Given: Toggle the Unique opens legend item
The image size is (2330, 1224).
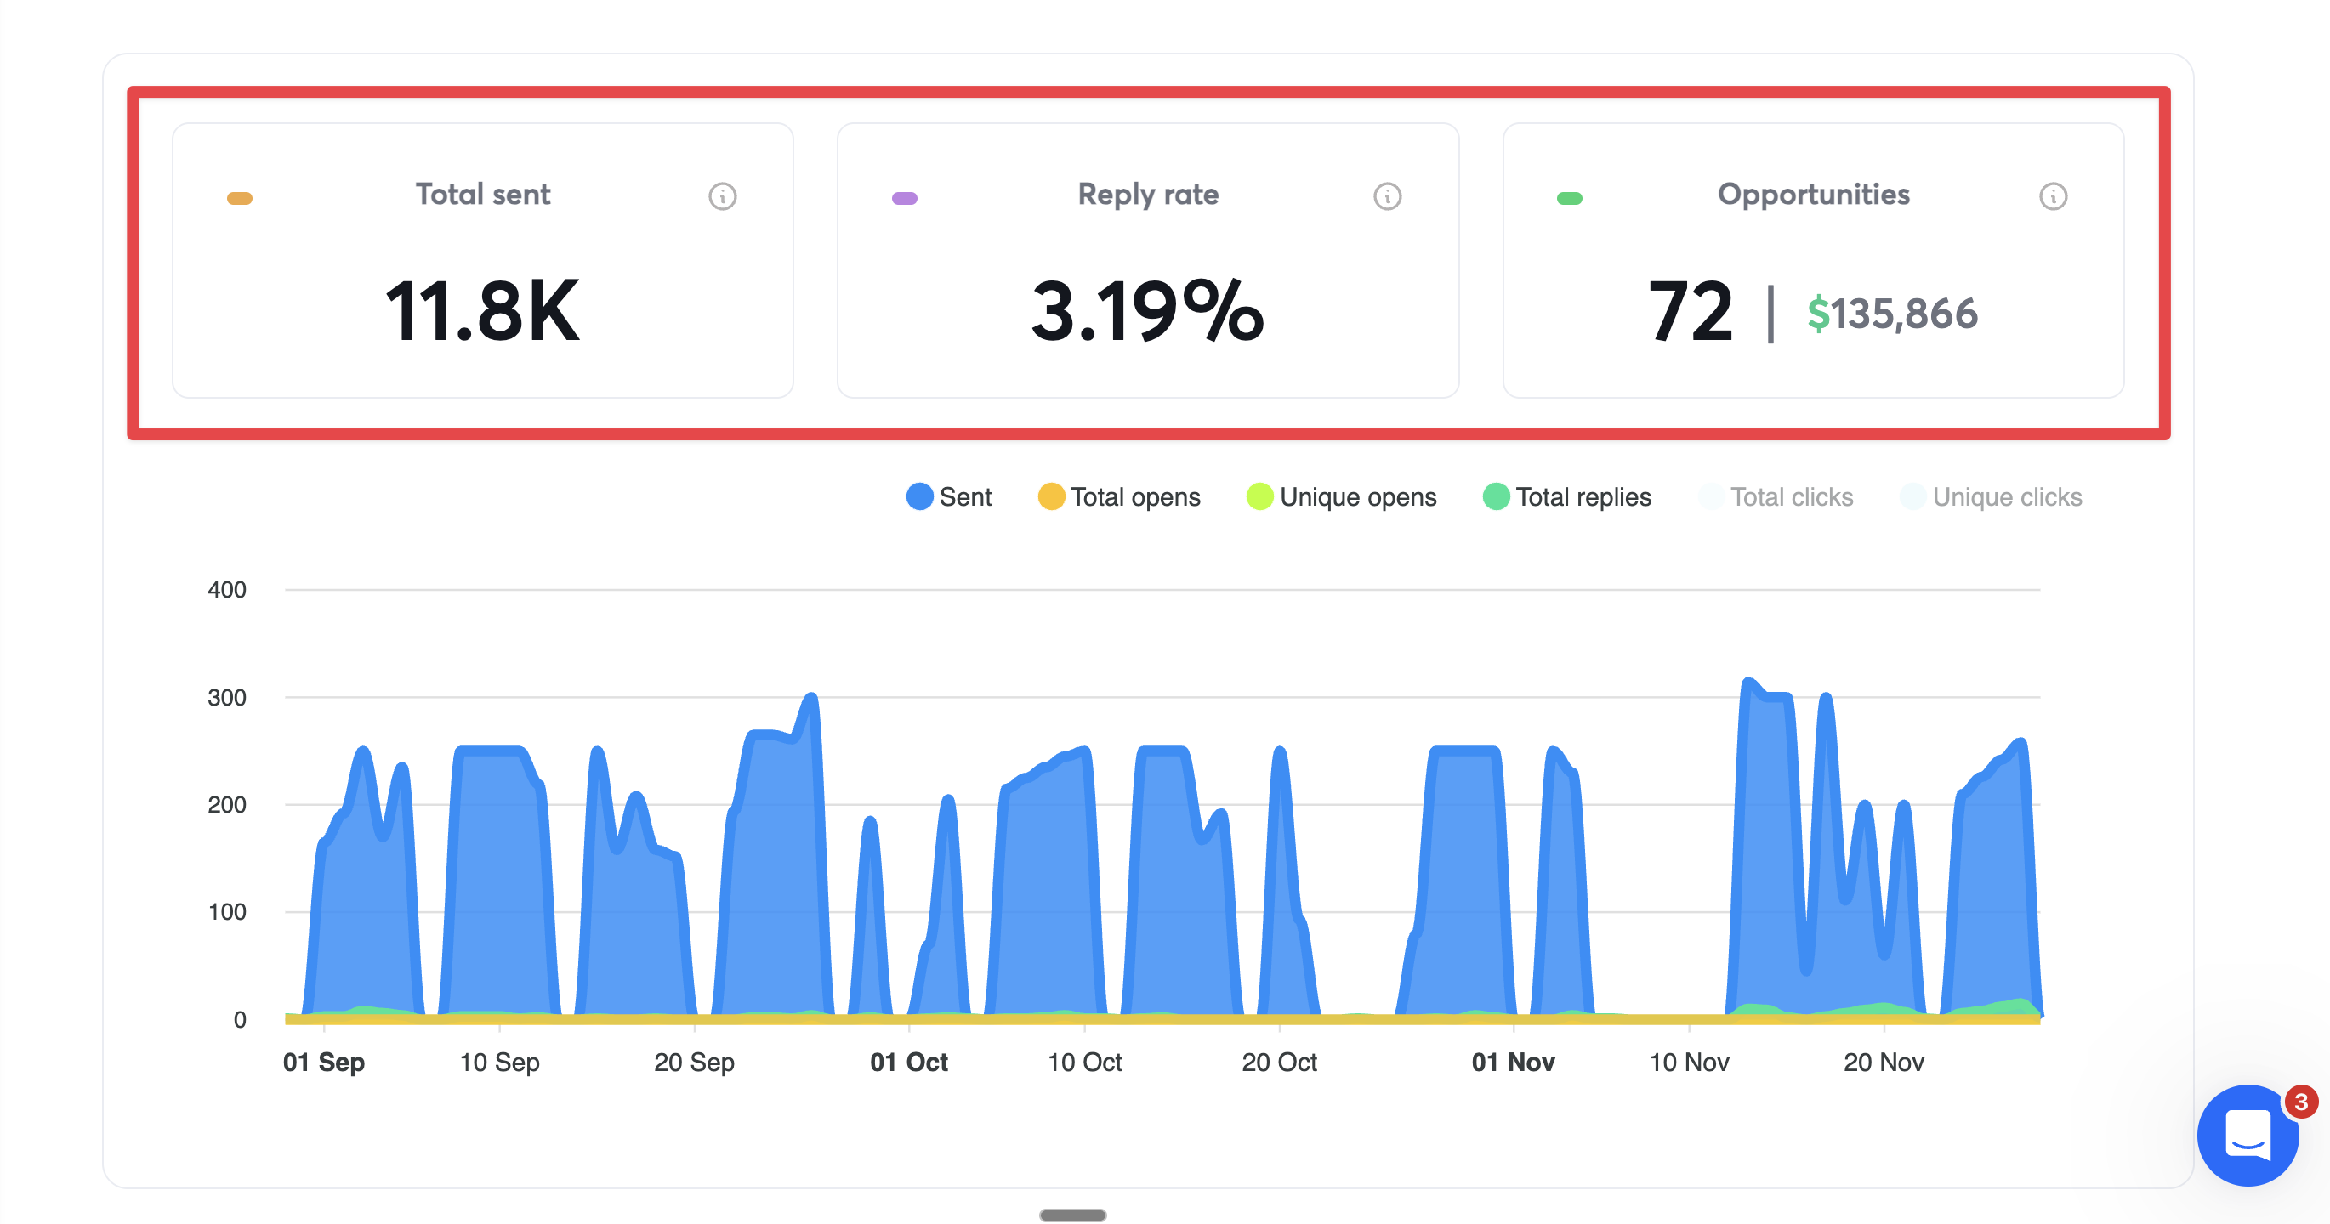Looking at the screenshot, I should tap(1340, 496).
